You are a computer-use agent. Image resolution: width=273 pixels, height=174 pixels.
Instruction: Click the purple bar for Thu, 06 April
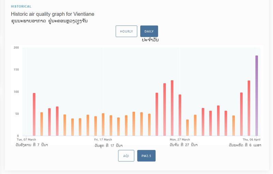[x=257, y=95]
